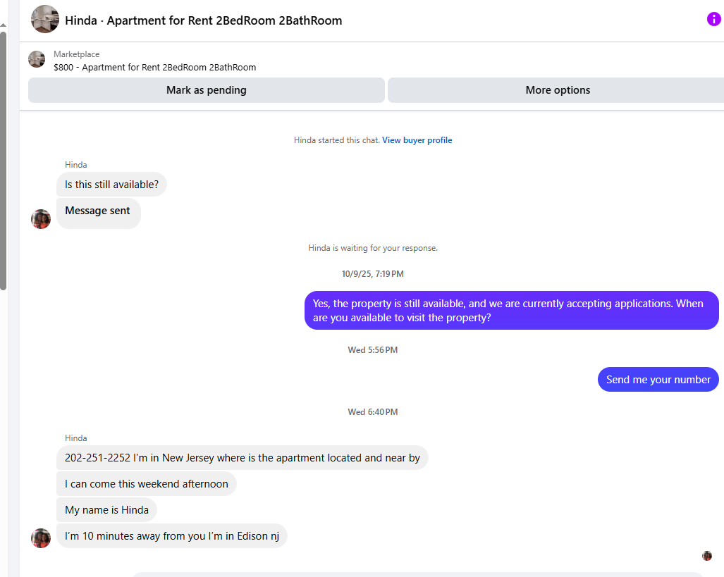Select the message containing 202-251-2252
The width and height of the screenshot is (724, 577).
click(x=242, y=458)
